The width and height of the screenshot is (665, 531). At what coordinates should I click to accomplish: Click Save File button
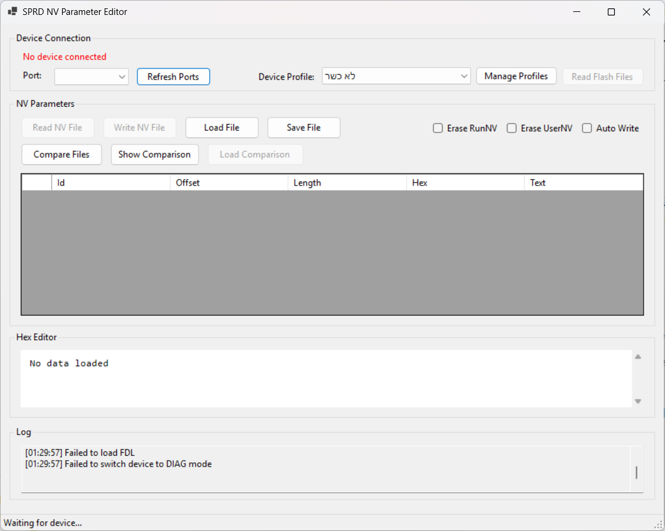coord(304,128)
